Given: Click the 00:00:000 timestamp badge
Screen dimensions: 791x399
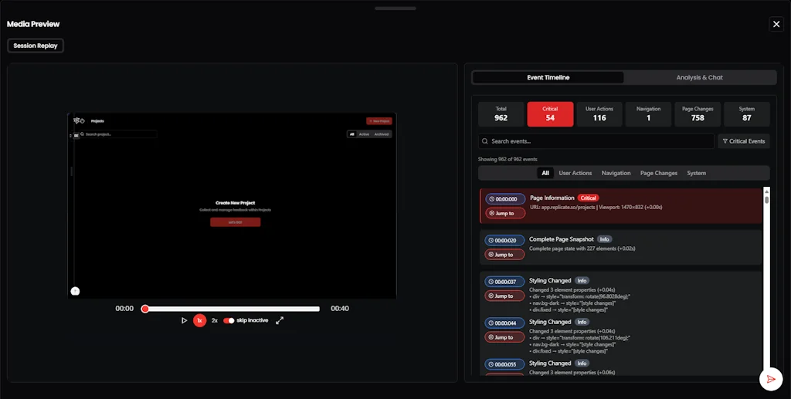Looking at the screenshot, I should point(505,199).
